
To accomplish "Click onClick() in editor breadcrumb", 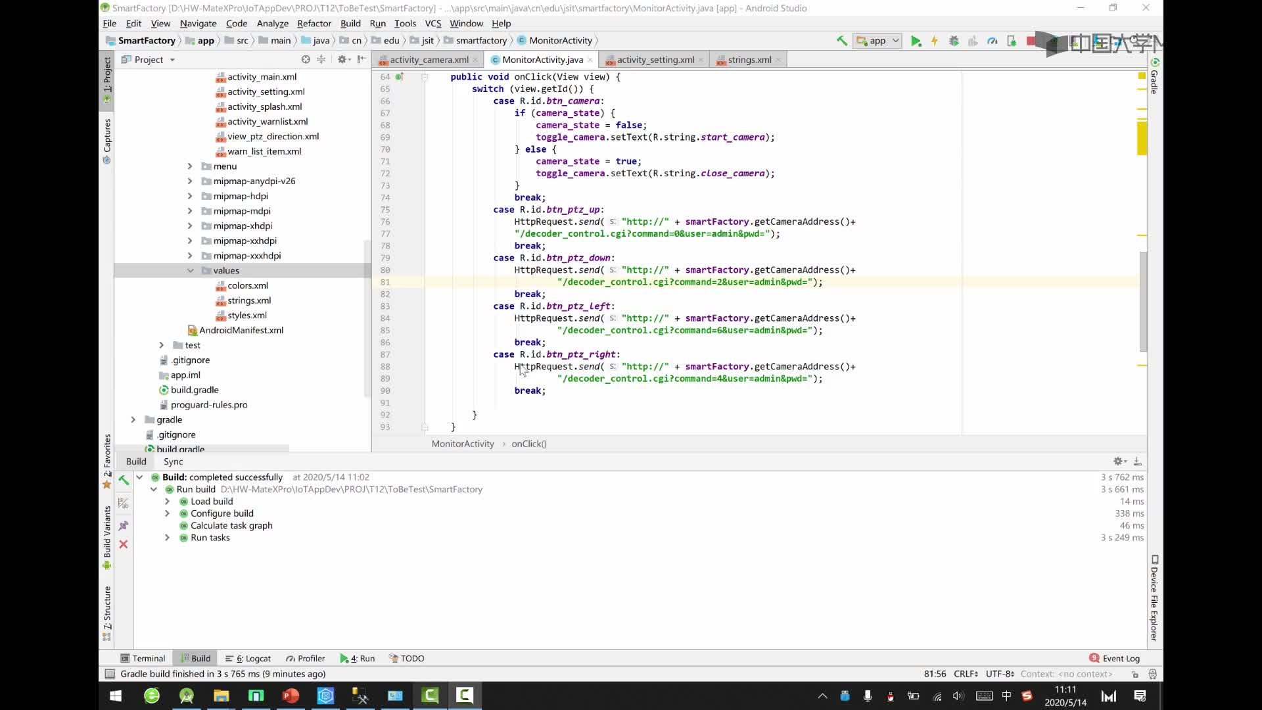I will [529, 444].
